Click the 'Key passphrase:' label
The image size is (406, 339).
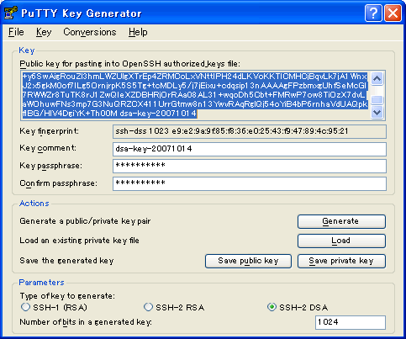[51, 166]
